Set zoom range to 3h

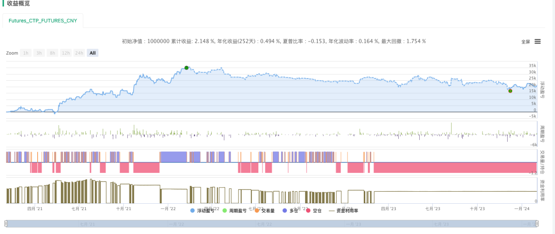39,53
